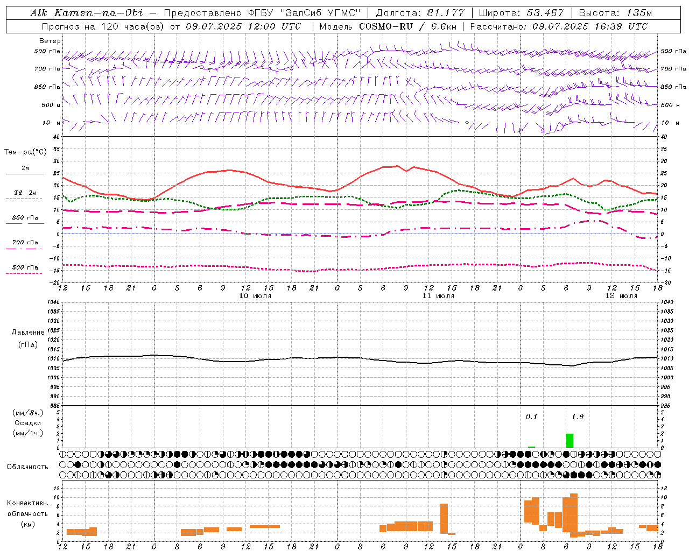Click the (мм/3ч.) precipitation unit label
Image resolution: width=689 pixels, height=551 pixels.
(x=28, y=413)
